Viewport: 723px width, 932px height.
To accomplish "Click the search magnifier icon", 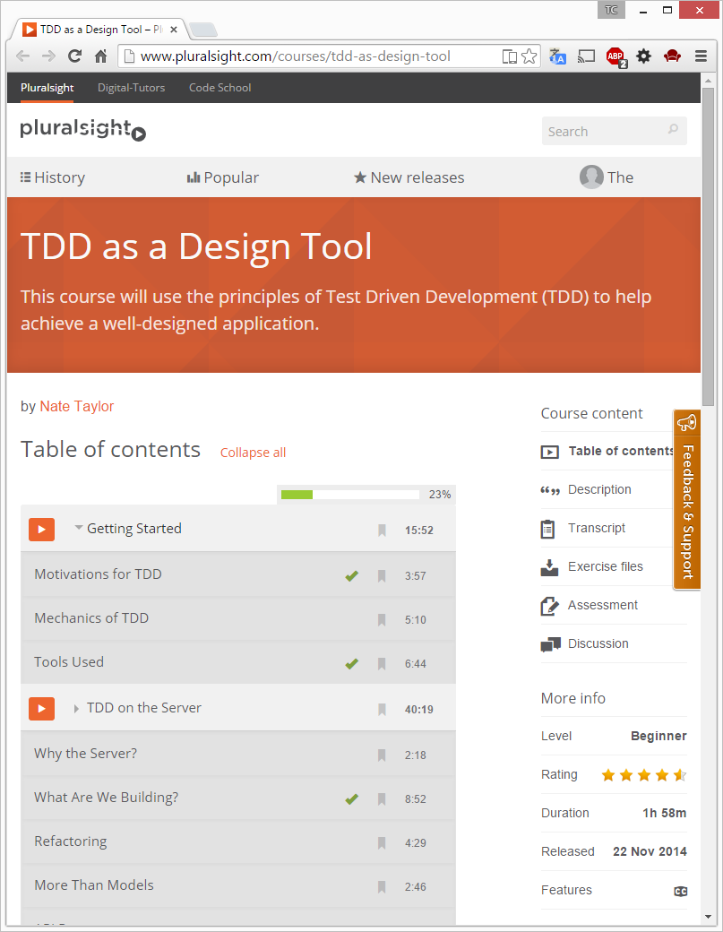I will point(673,129).
